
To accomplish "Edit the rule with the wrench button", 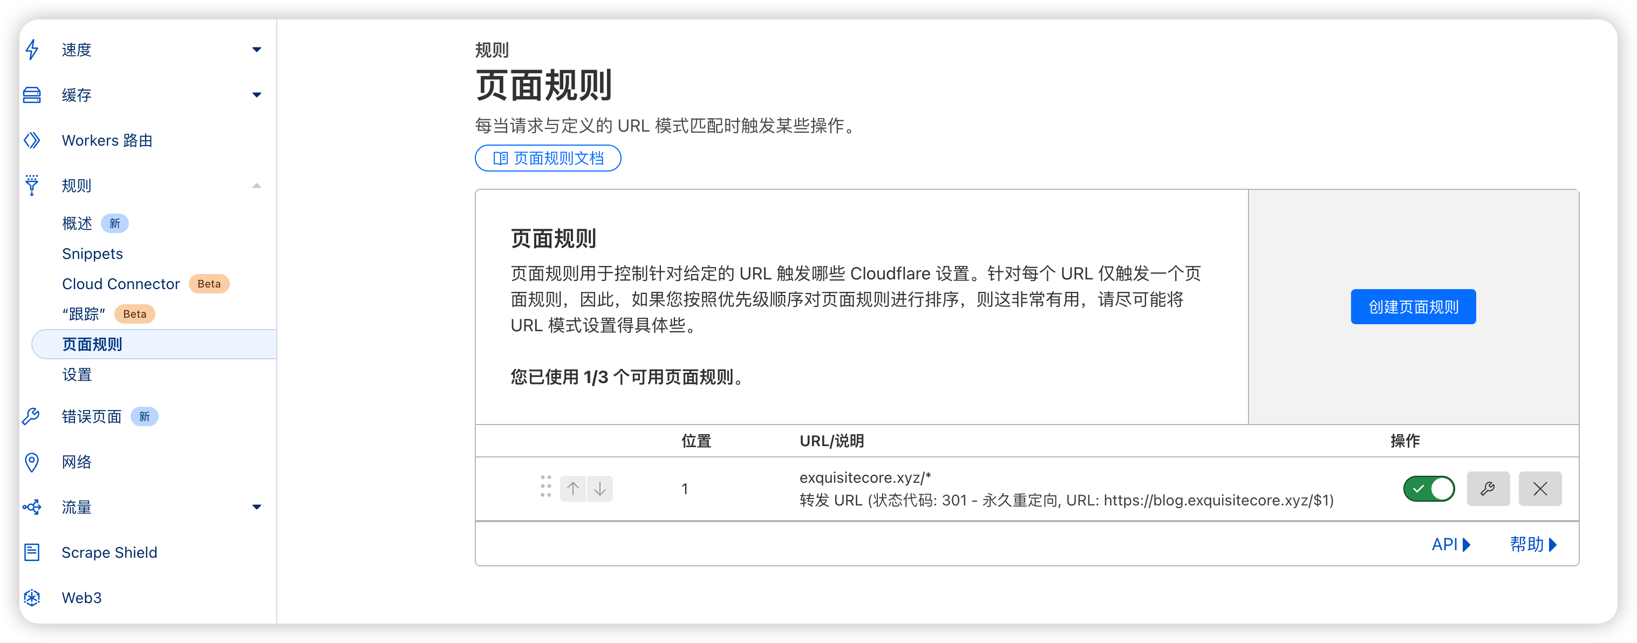I will (1488, 489).
